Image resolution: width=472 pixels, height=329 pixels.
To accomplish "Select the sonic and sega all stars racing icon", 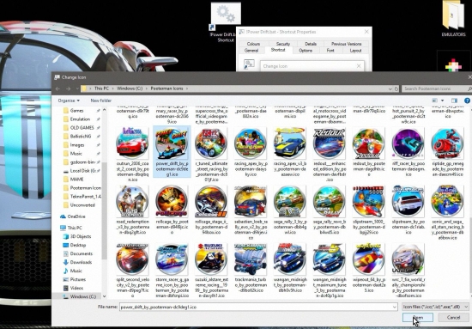I will click(x=447, y=212).
